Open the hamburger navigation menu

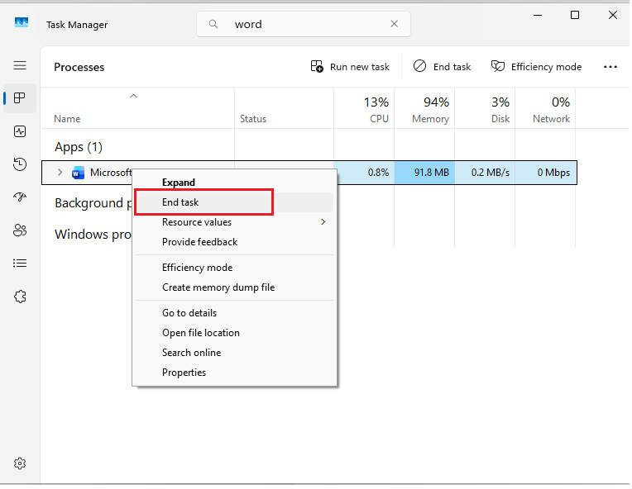[x=20, y=65]
